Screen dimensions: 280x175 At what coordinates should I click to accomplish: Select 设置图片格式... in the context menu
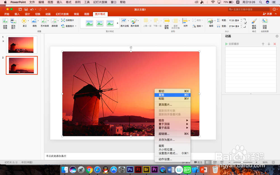pyautogui.click(x=172, y=153)
